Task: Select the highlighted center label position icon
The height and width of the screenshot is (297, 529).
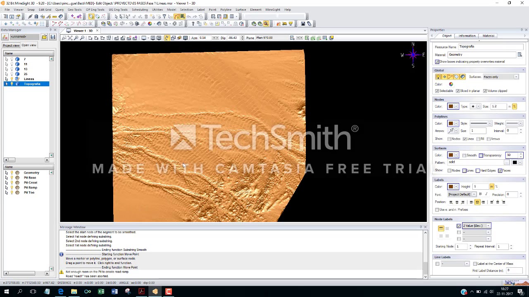Action: click(x=477, y=202)
